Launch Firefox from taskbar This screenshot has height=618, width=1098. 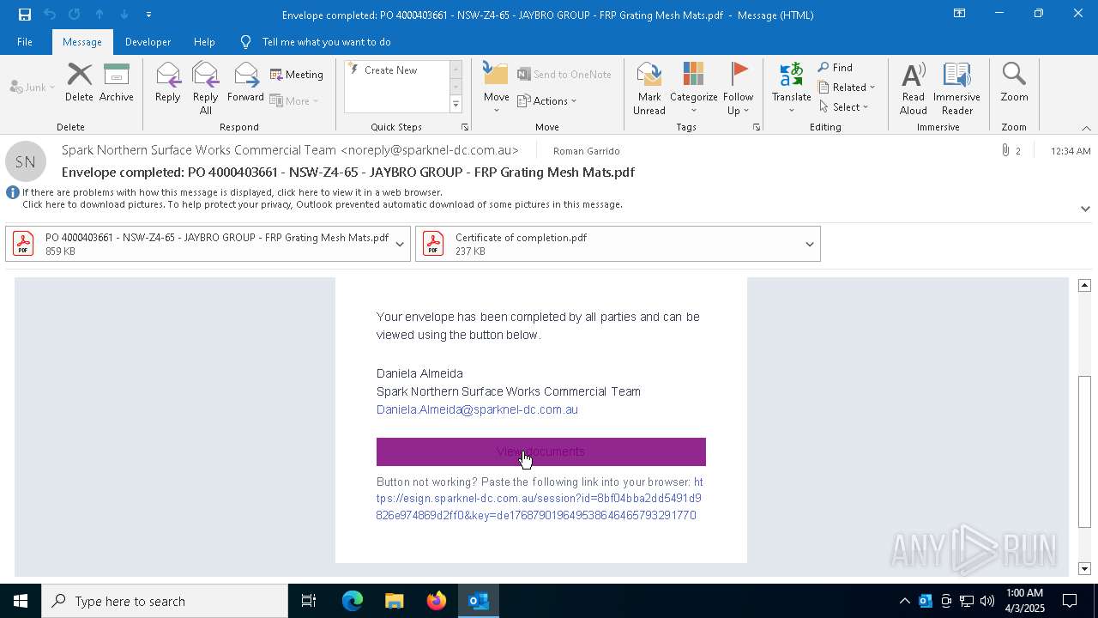pos(437,601)
